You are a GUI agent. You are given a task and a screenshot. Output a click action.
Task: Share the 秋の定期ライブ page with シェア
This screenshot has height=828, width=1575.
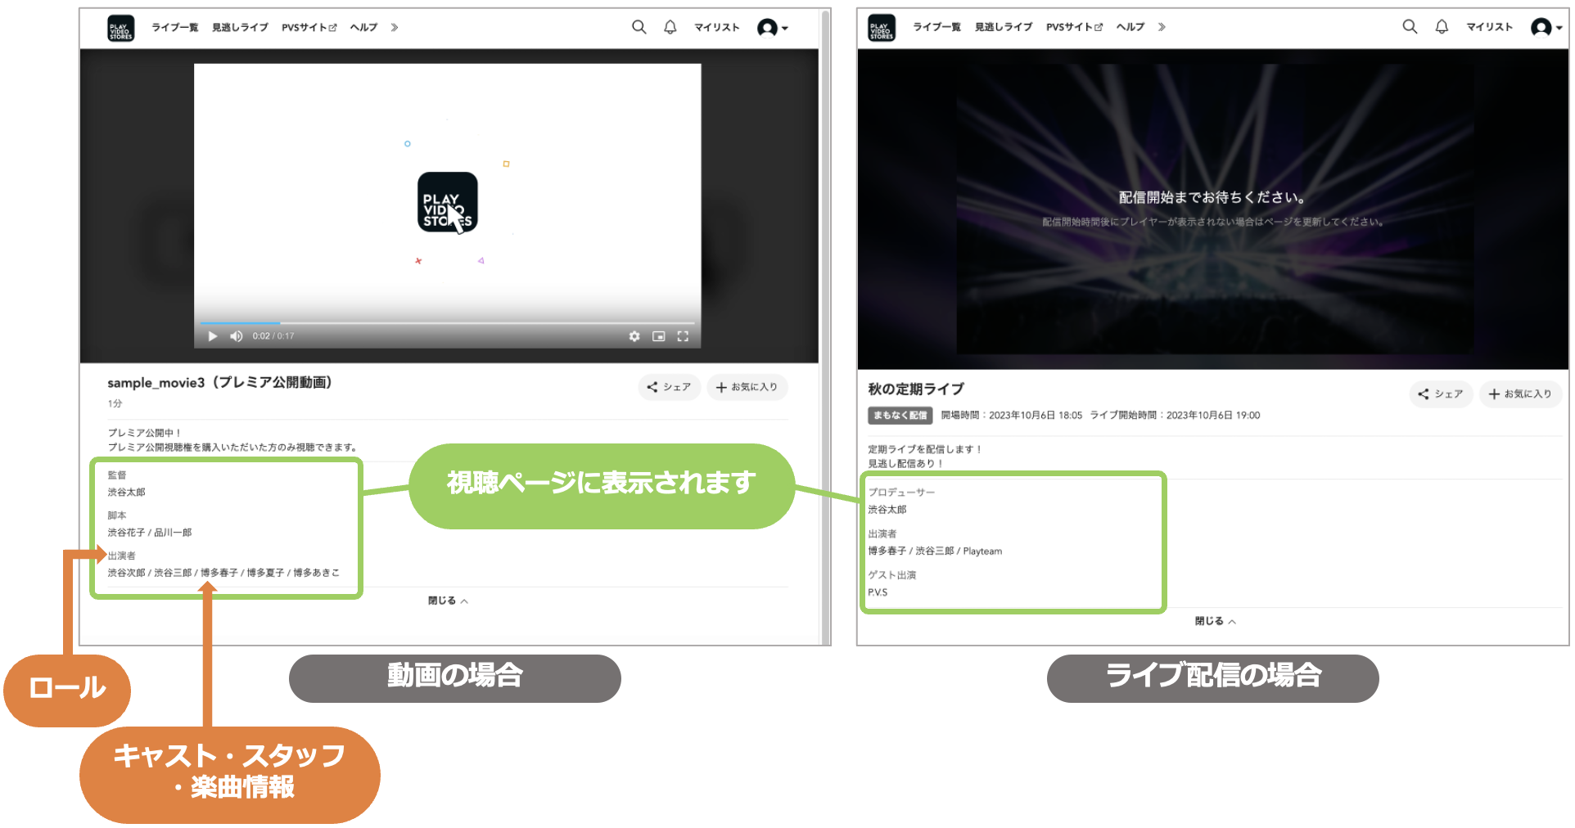(x=1441, y=394)
